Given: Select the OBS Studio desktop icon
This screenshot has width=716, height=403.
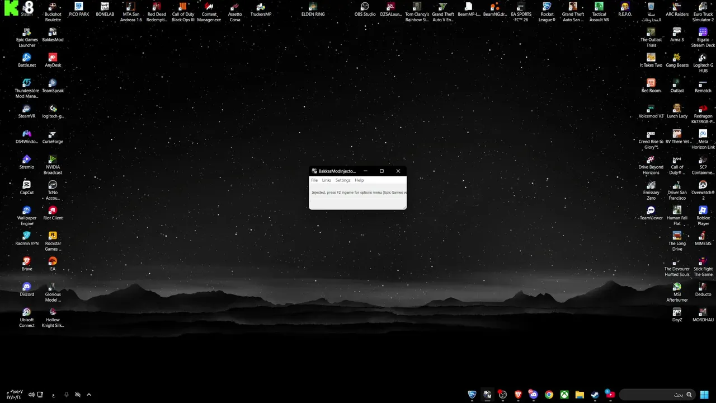Looking at the screenshot, I should tap(365, 10).
